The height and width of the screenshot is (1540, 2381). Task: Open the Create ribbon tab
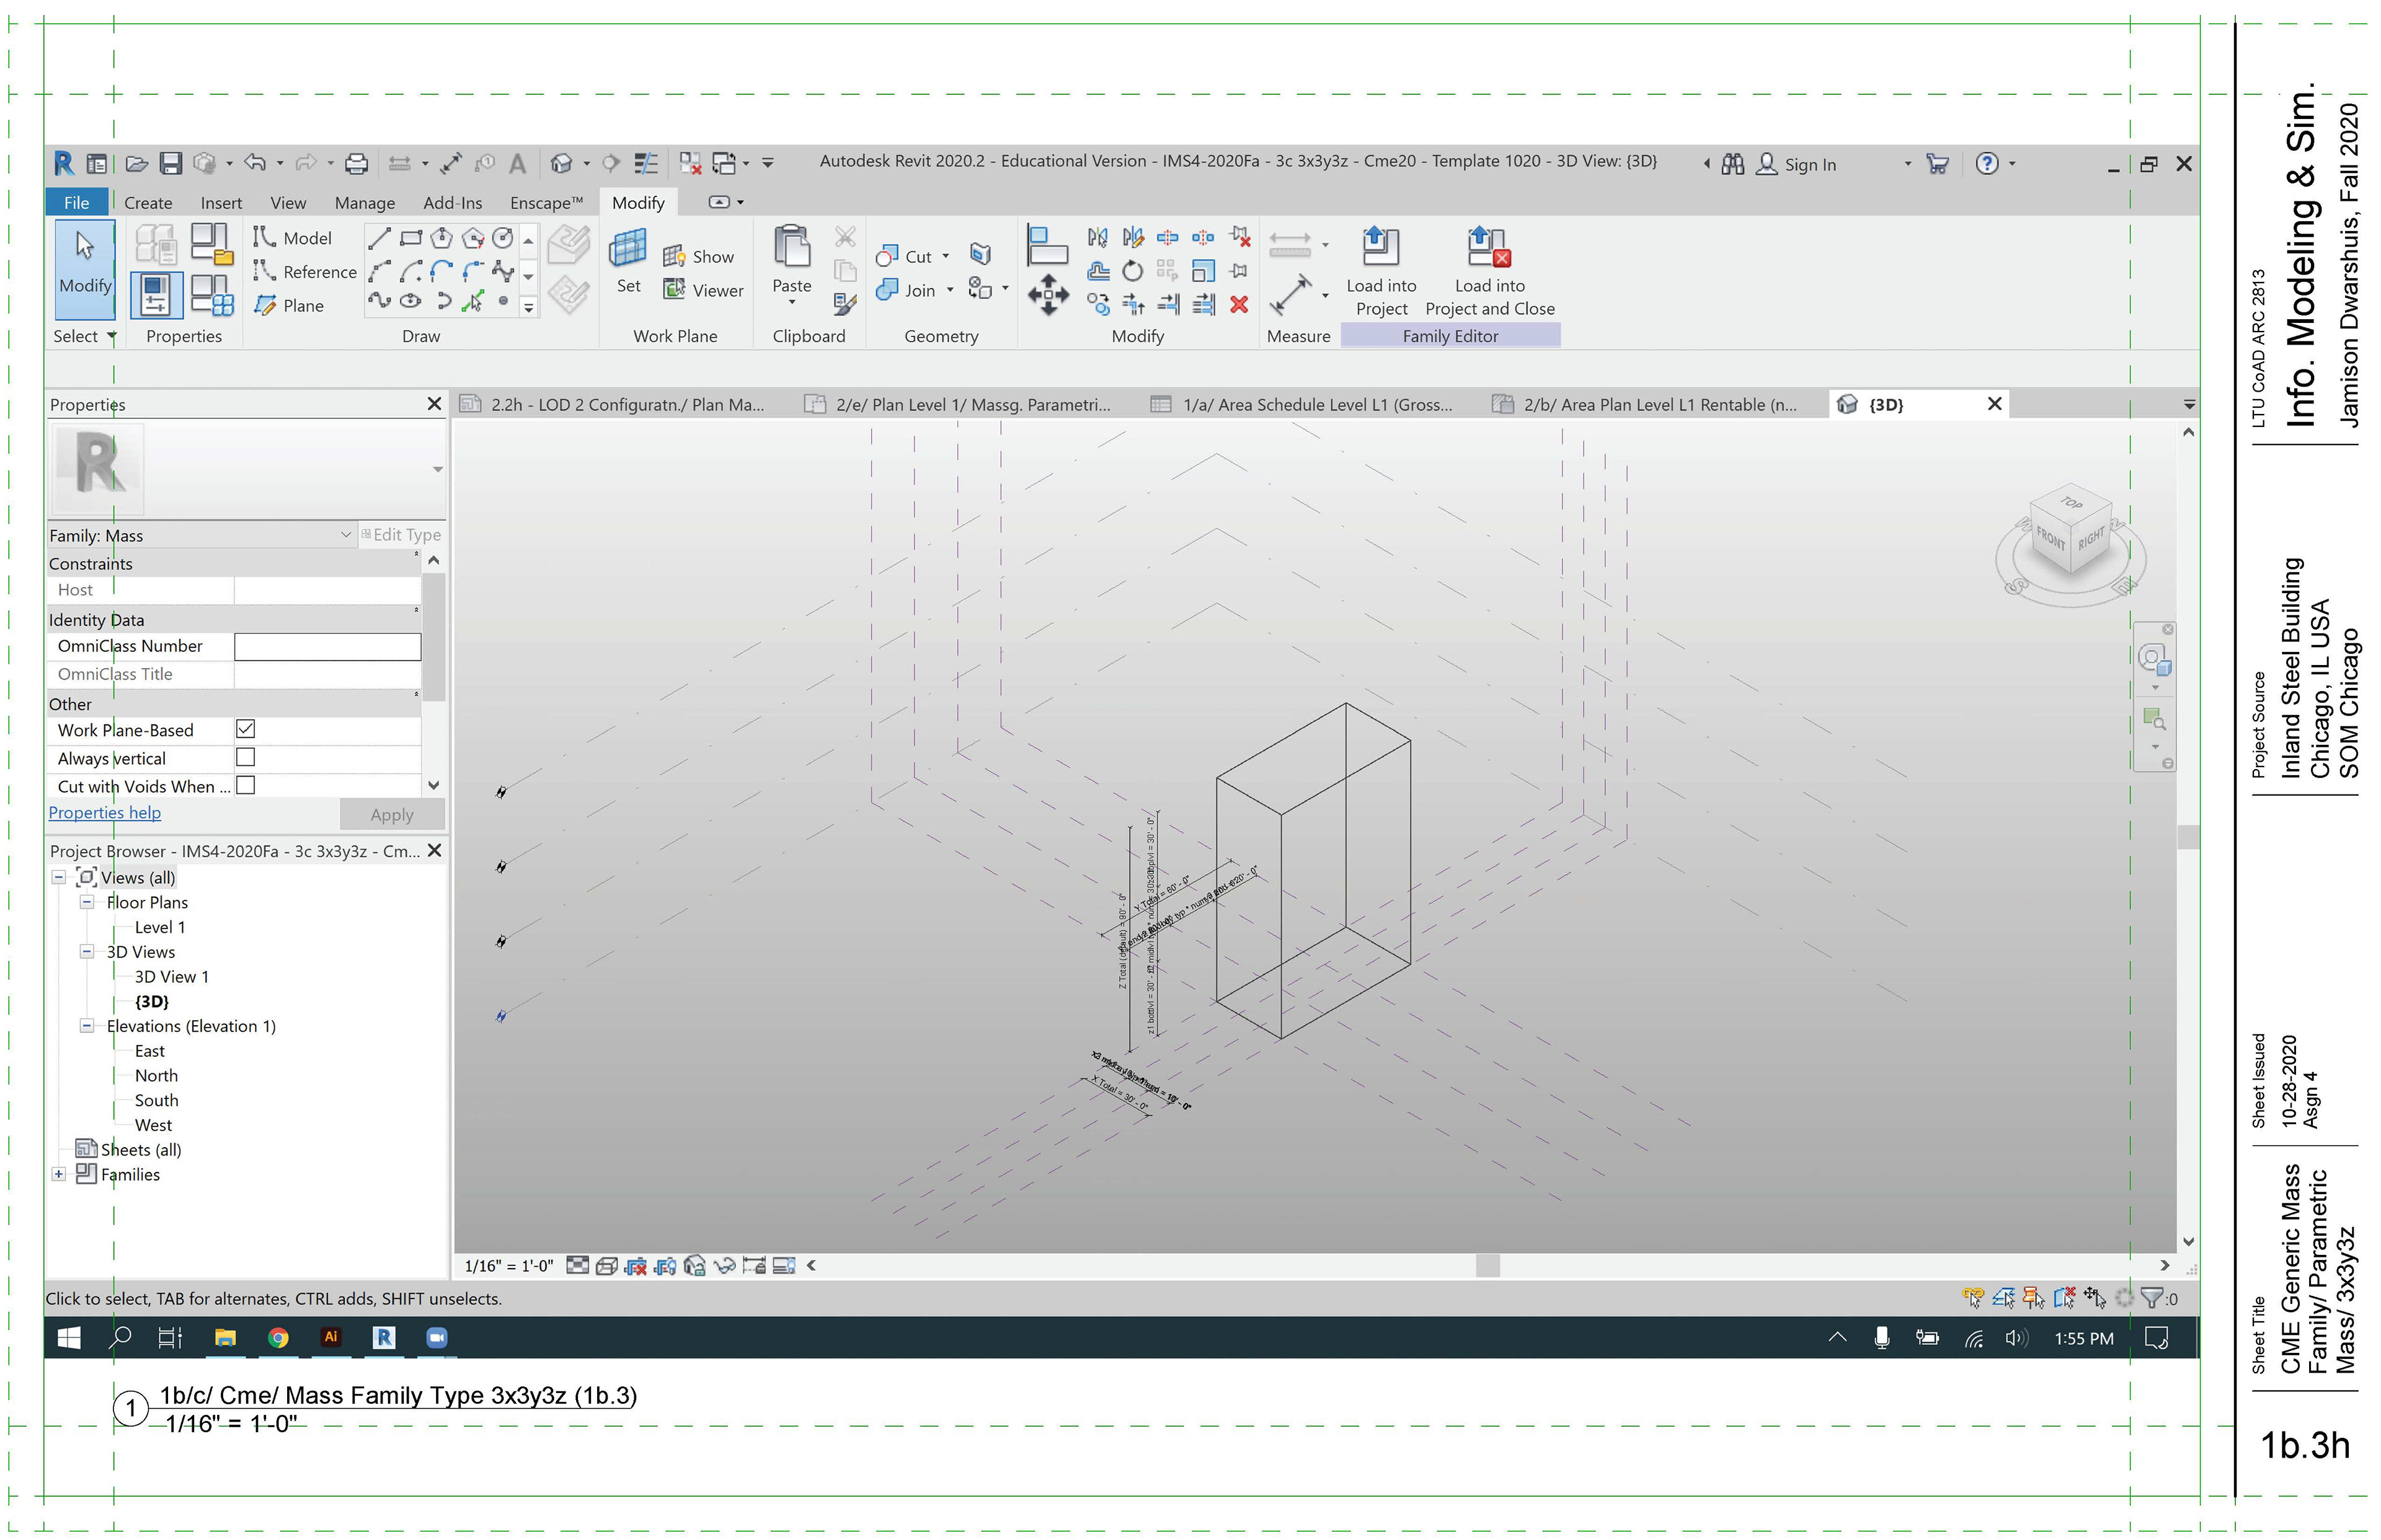pyautogui.click(x=148, y=203)
